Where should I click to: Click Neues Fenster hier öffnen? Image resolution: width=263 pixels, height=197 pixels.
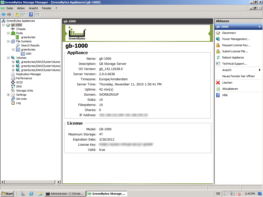(x=238, y=76)
